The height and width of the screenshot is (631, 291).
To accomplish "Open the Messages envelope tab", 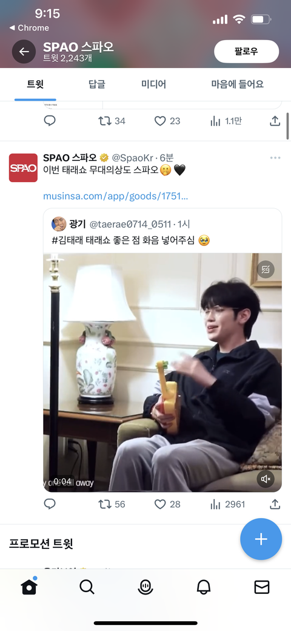I will (x=262, y=587).
